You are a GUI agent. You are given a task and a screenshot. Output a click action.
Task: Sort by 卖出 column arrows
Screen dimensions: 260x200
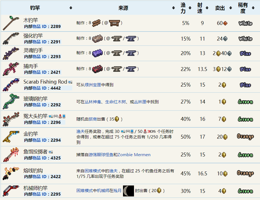230,8
